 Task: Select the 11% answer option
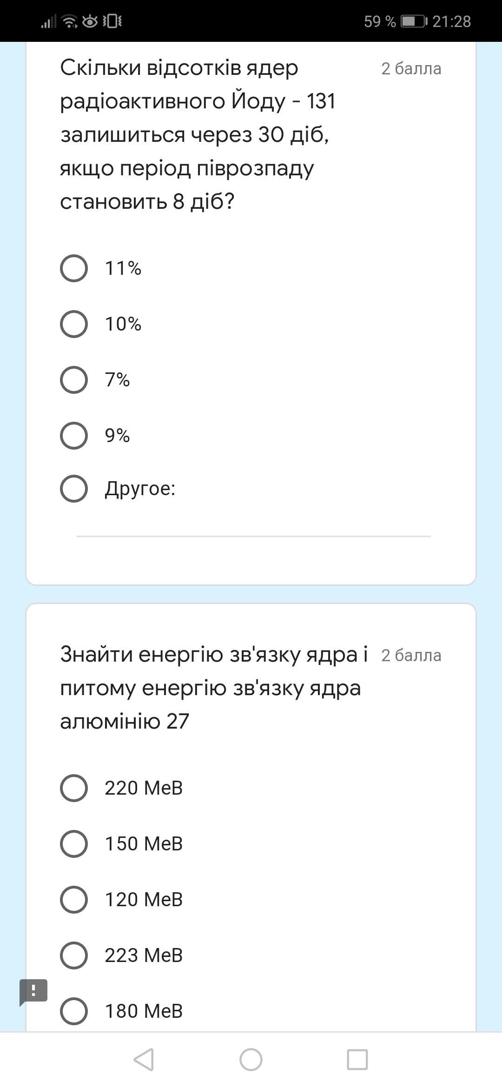tap(74, 268)
